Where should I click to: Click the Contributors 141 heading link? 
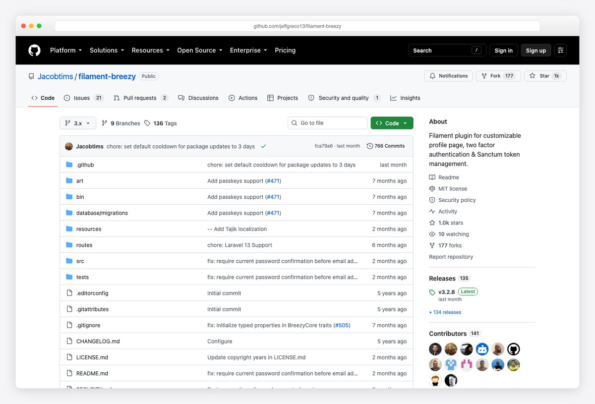pyautogui.click(x=455, y=334)
